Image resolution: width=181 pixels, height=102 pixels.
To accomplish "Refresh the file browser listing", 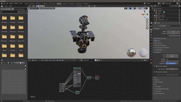I will point(9,9).
